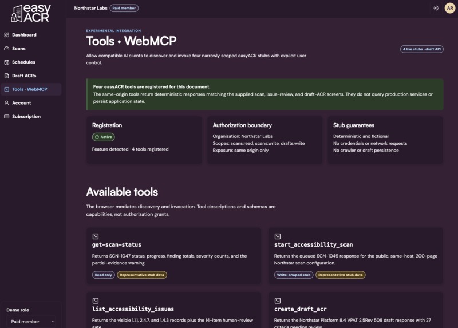Screen dimensions: 458x328
Task: Open the Subscription page
Action: click(31, 117)
